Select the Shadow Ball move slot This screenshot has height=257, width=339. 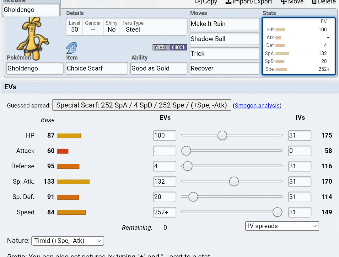click(x=225, y=39)
